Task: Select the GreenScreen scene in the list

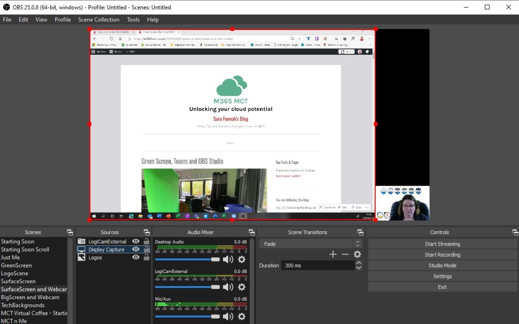Action: point(16,265)
